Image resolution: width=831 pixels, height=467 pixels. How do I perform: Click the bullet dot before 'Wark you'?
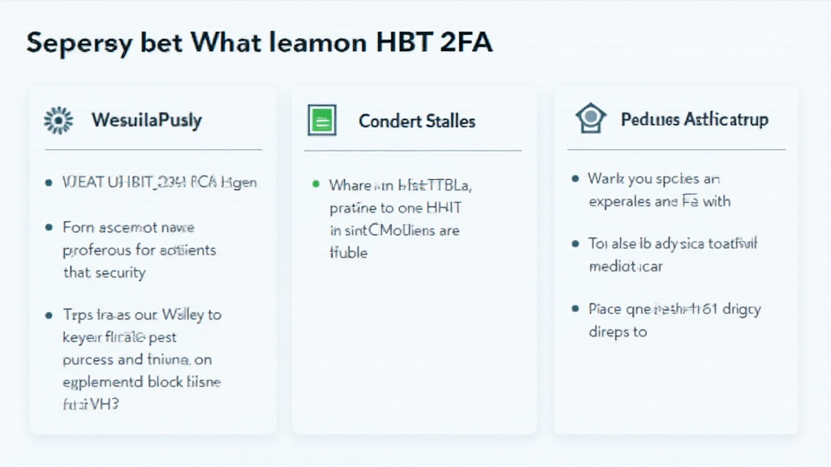[575, 178]
